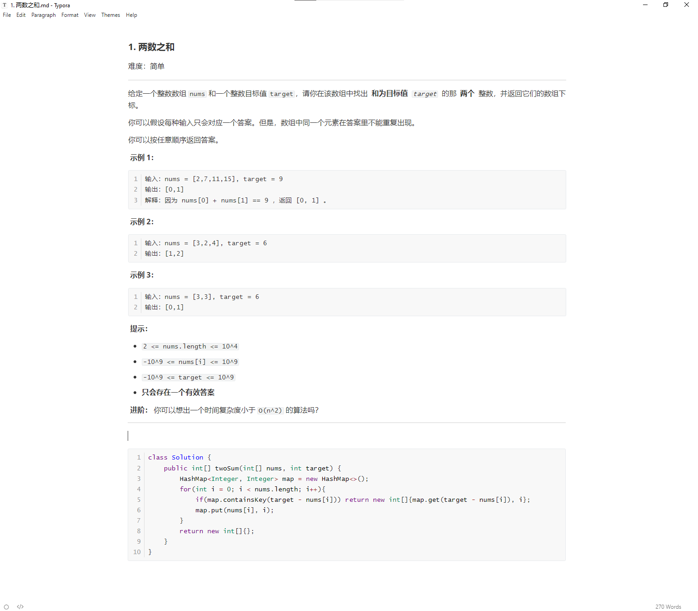Restore down the Typora window
The height and width of the screenshot is (611, 698).
tap(666, 5)
